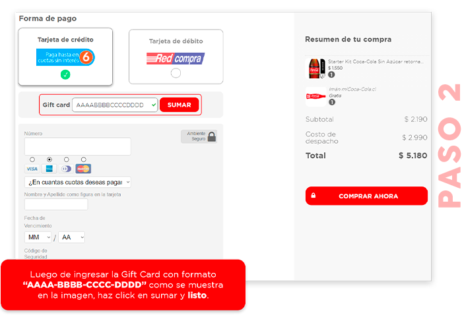Choose the Tarjeta de crédito payment option

tap(65, 57)
